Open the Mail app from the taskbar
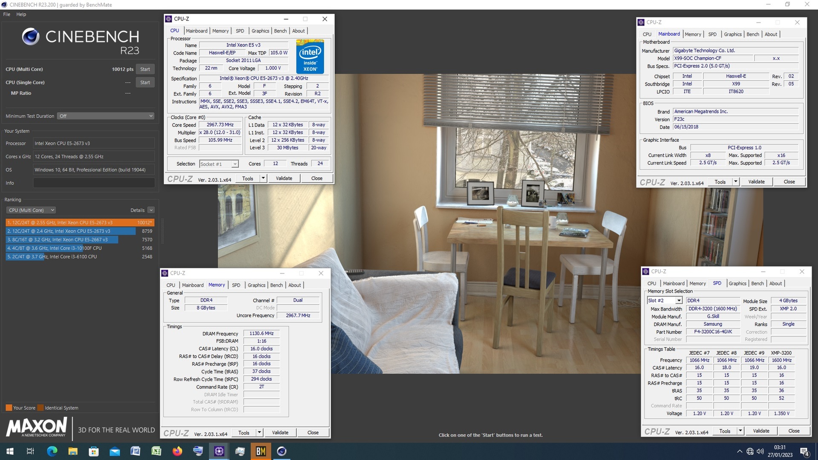This screenshot has height=460, width=818. click(115, 451)
